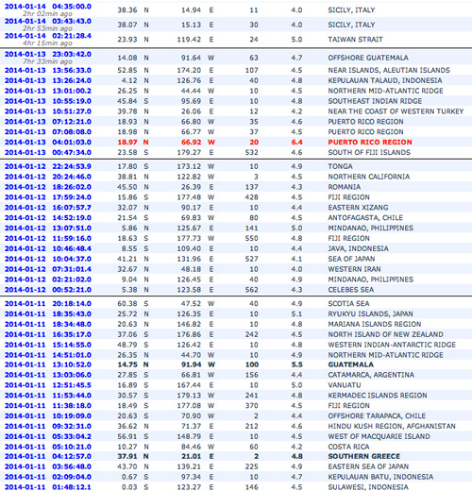Viewport: 472px width, 491px height.
Task: Open the 2014-01-13 04:01:03.0 Puerto Rico event
Action: tap(48, 143)
